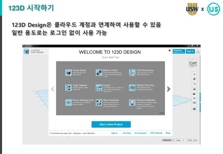This screenshot has width=223, height=154.
Task: Click Join Now link
Action: (127, 133)
